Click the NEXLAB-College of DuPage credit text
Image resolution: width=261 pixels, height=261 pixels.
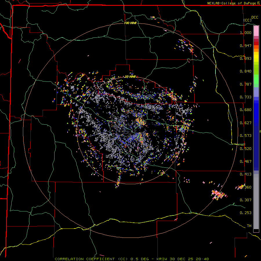[232, 3]
